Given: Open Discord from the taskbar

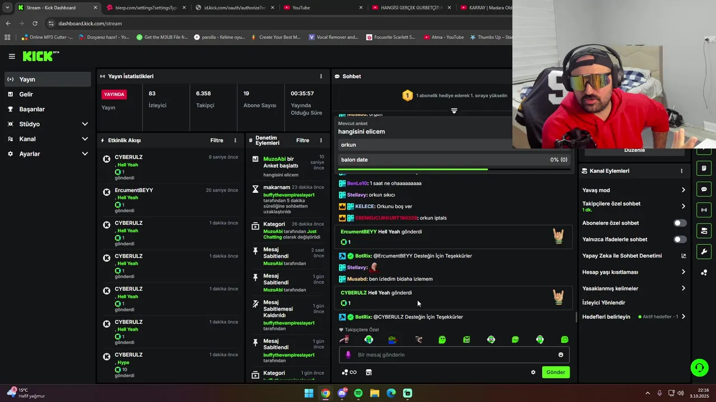Looking at the screenshot, I should 342,393.
